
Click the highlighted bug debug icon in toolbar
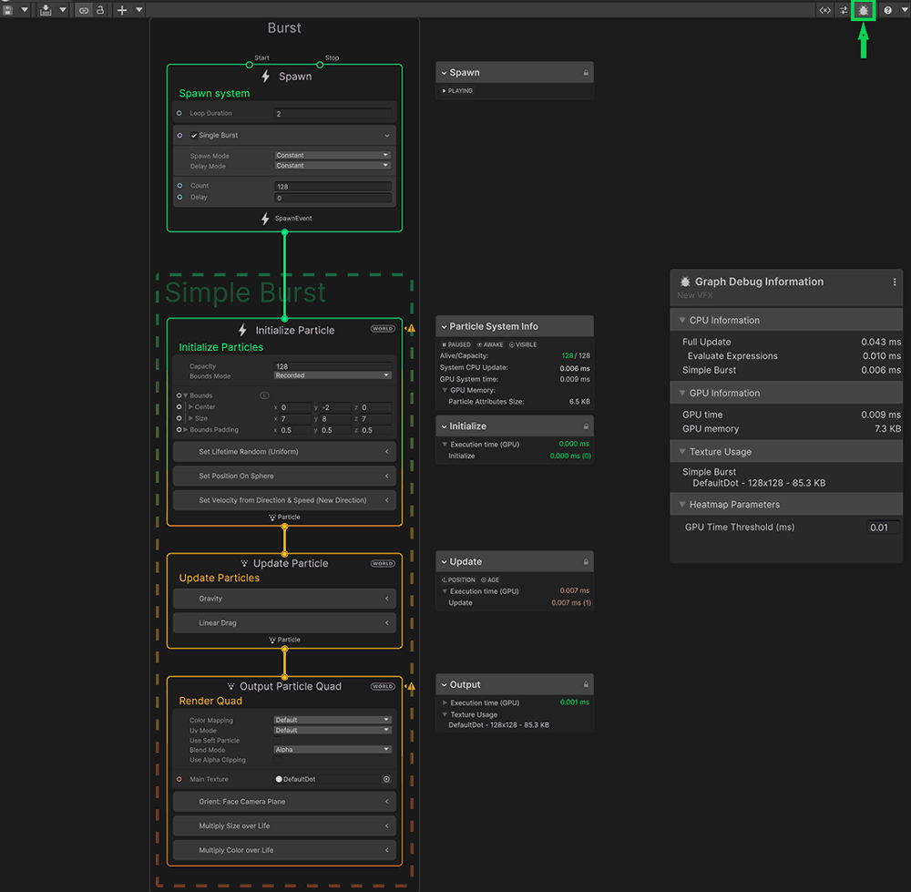coord(863,10)
